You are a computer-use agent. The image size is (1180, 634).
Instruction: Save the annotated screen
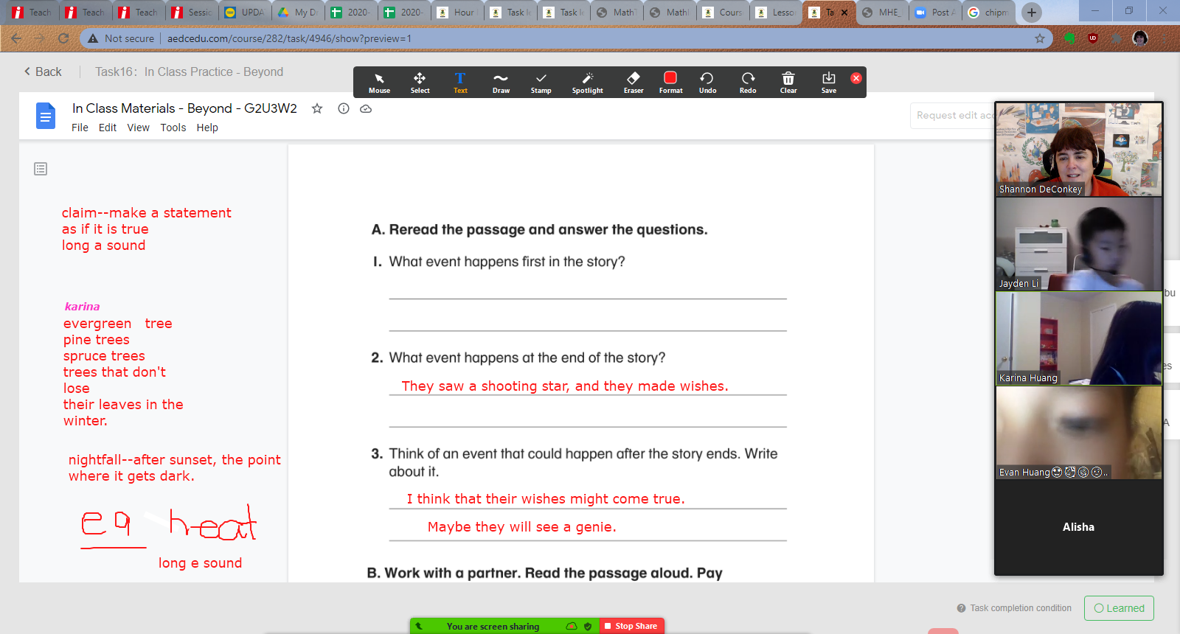[x=829, y=83]
